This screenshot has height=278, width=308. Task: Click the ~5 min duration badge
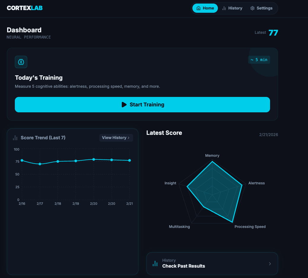[259, 60]
